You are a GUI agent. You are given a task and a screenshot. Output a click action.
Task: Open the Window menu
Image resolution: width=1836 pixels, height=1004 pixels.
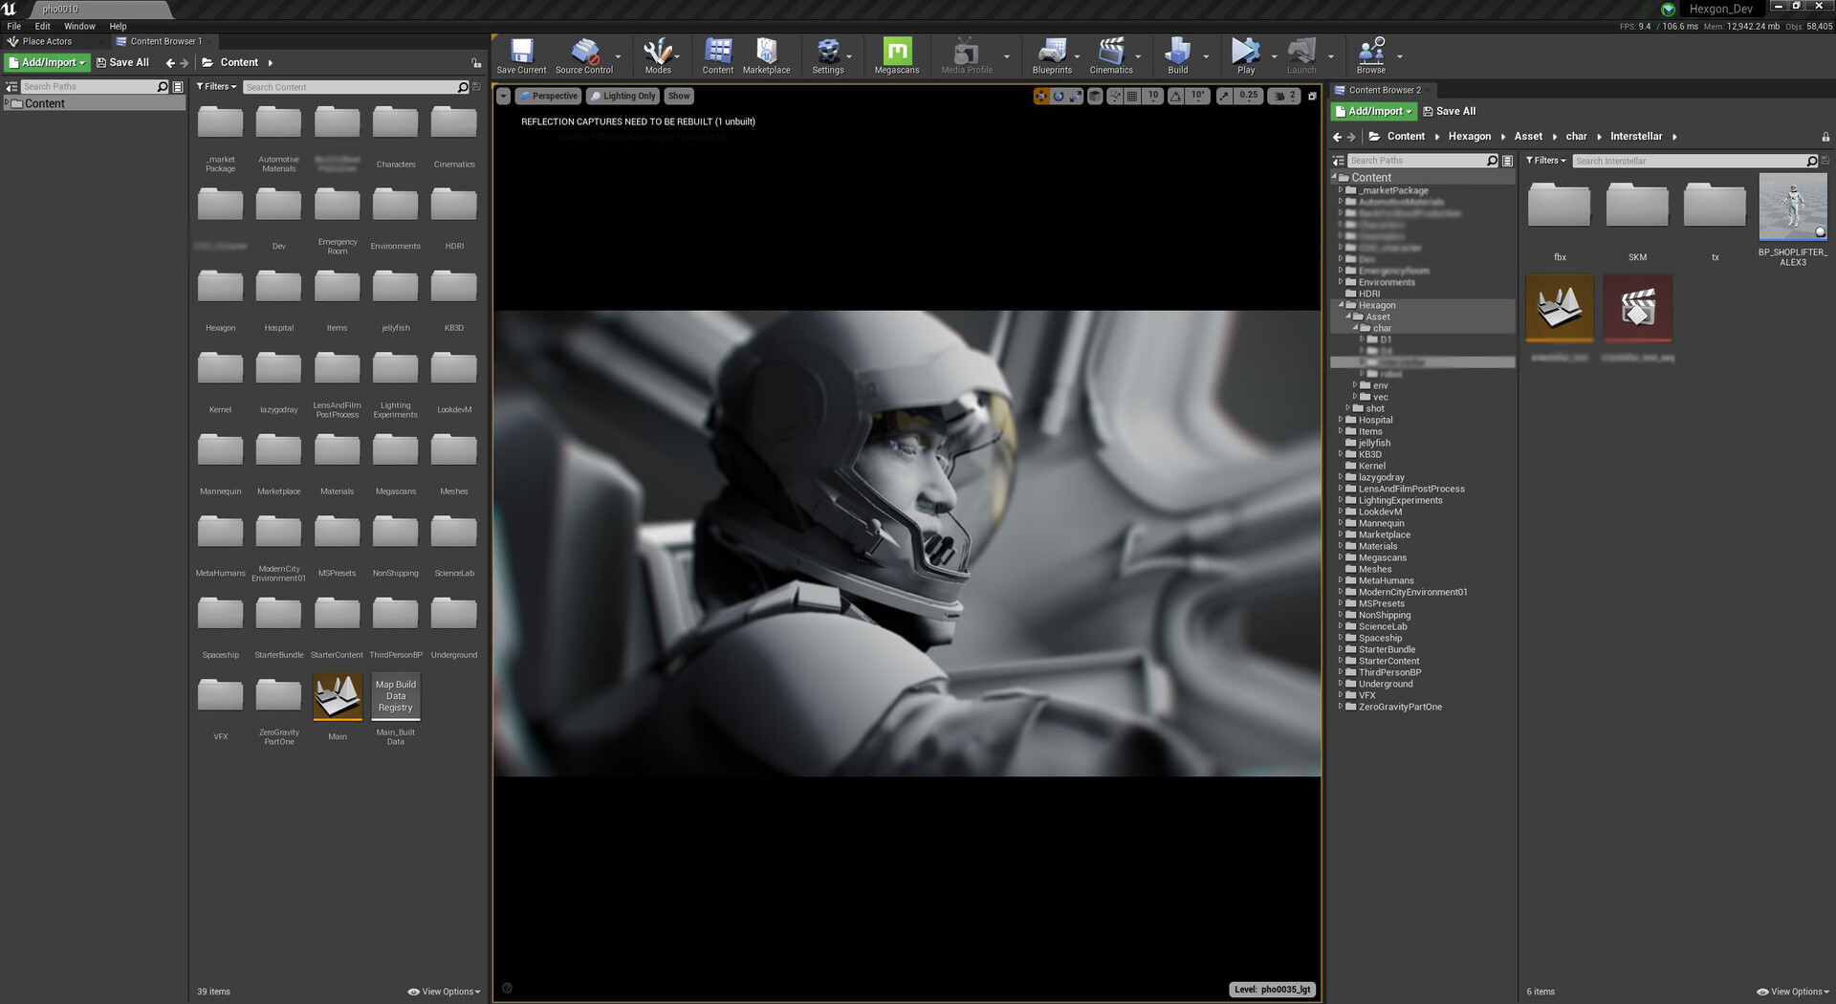(x=79, y=27)
